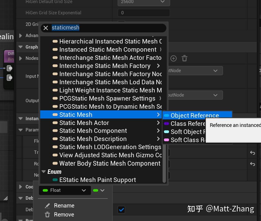
Task: Click the upper reset-to-default arrow icon
Action: [x=252, y=153]
